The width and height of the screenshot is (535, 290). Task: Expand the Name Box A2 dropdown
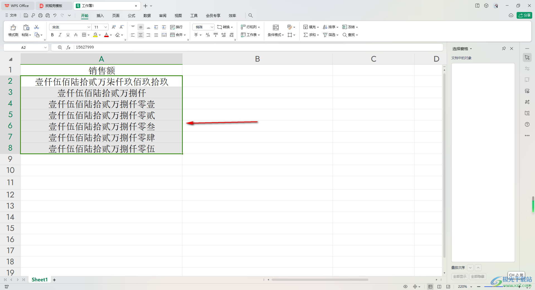(x=45, y=48)
